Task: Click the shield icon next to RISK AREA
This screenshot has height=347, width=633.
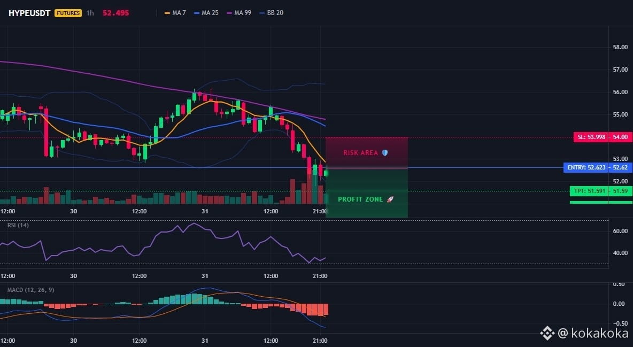Action: click(x=385, y=153)
